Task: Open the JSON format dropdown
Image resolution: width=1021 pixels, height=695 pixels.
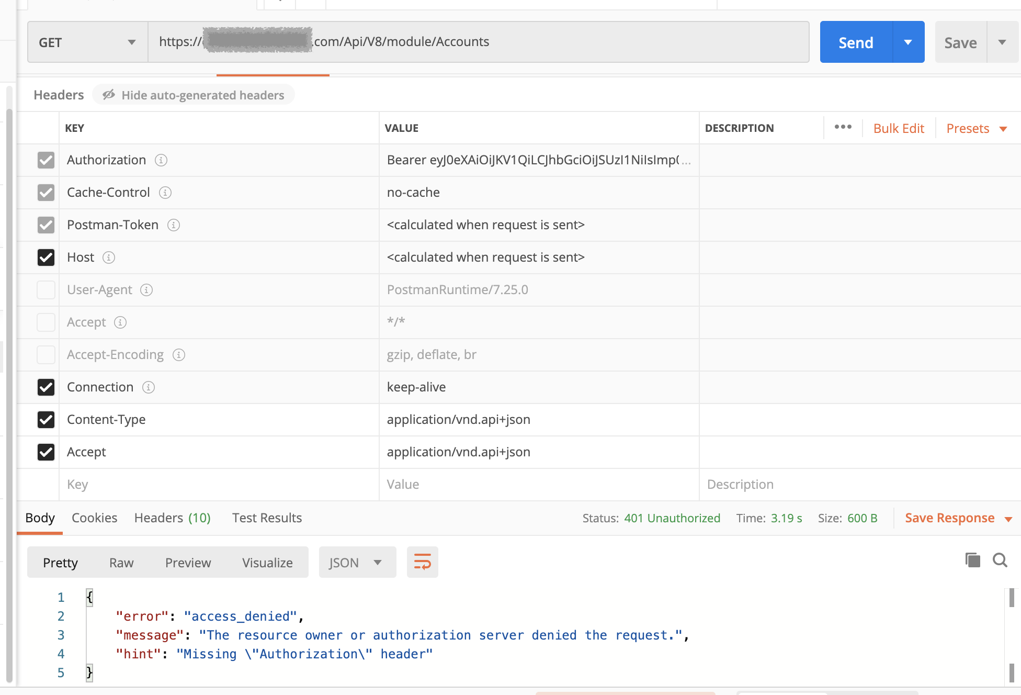Action: click(x=357, y=563)
